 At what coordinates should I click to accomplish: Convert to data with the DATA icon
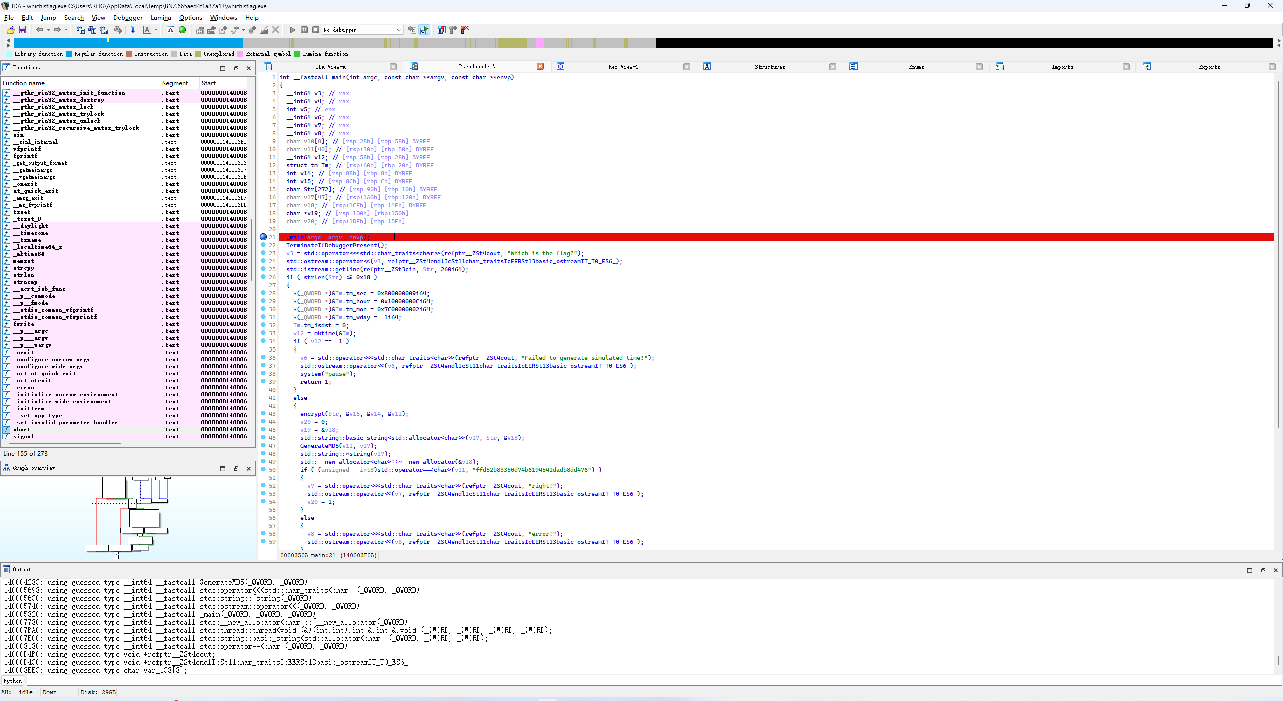(x=211, y=30)
